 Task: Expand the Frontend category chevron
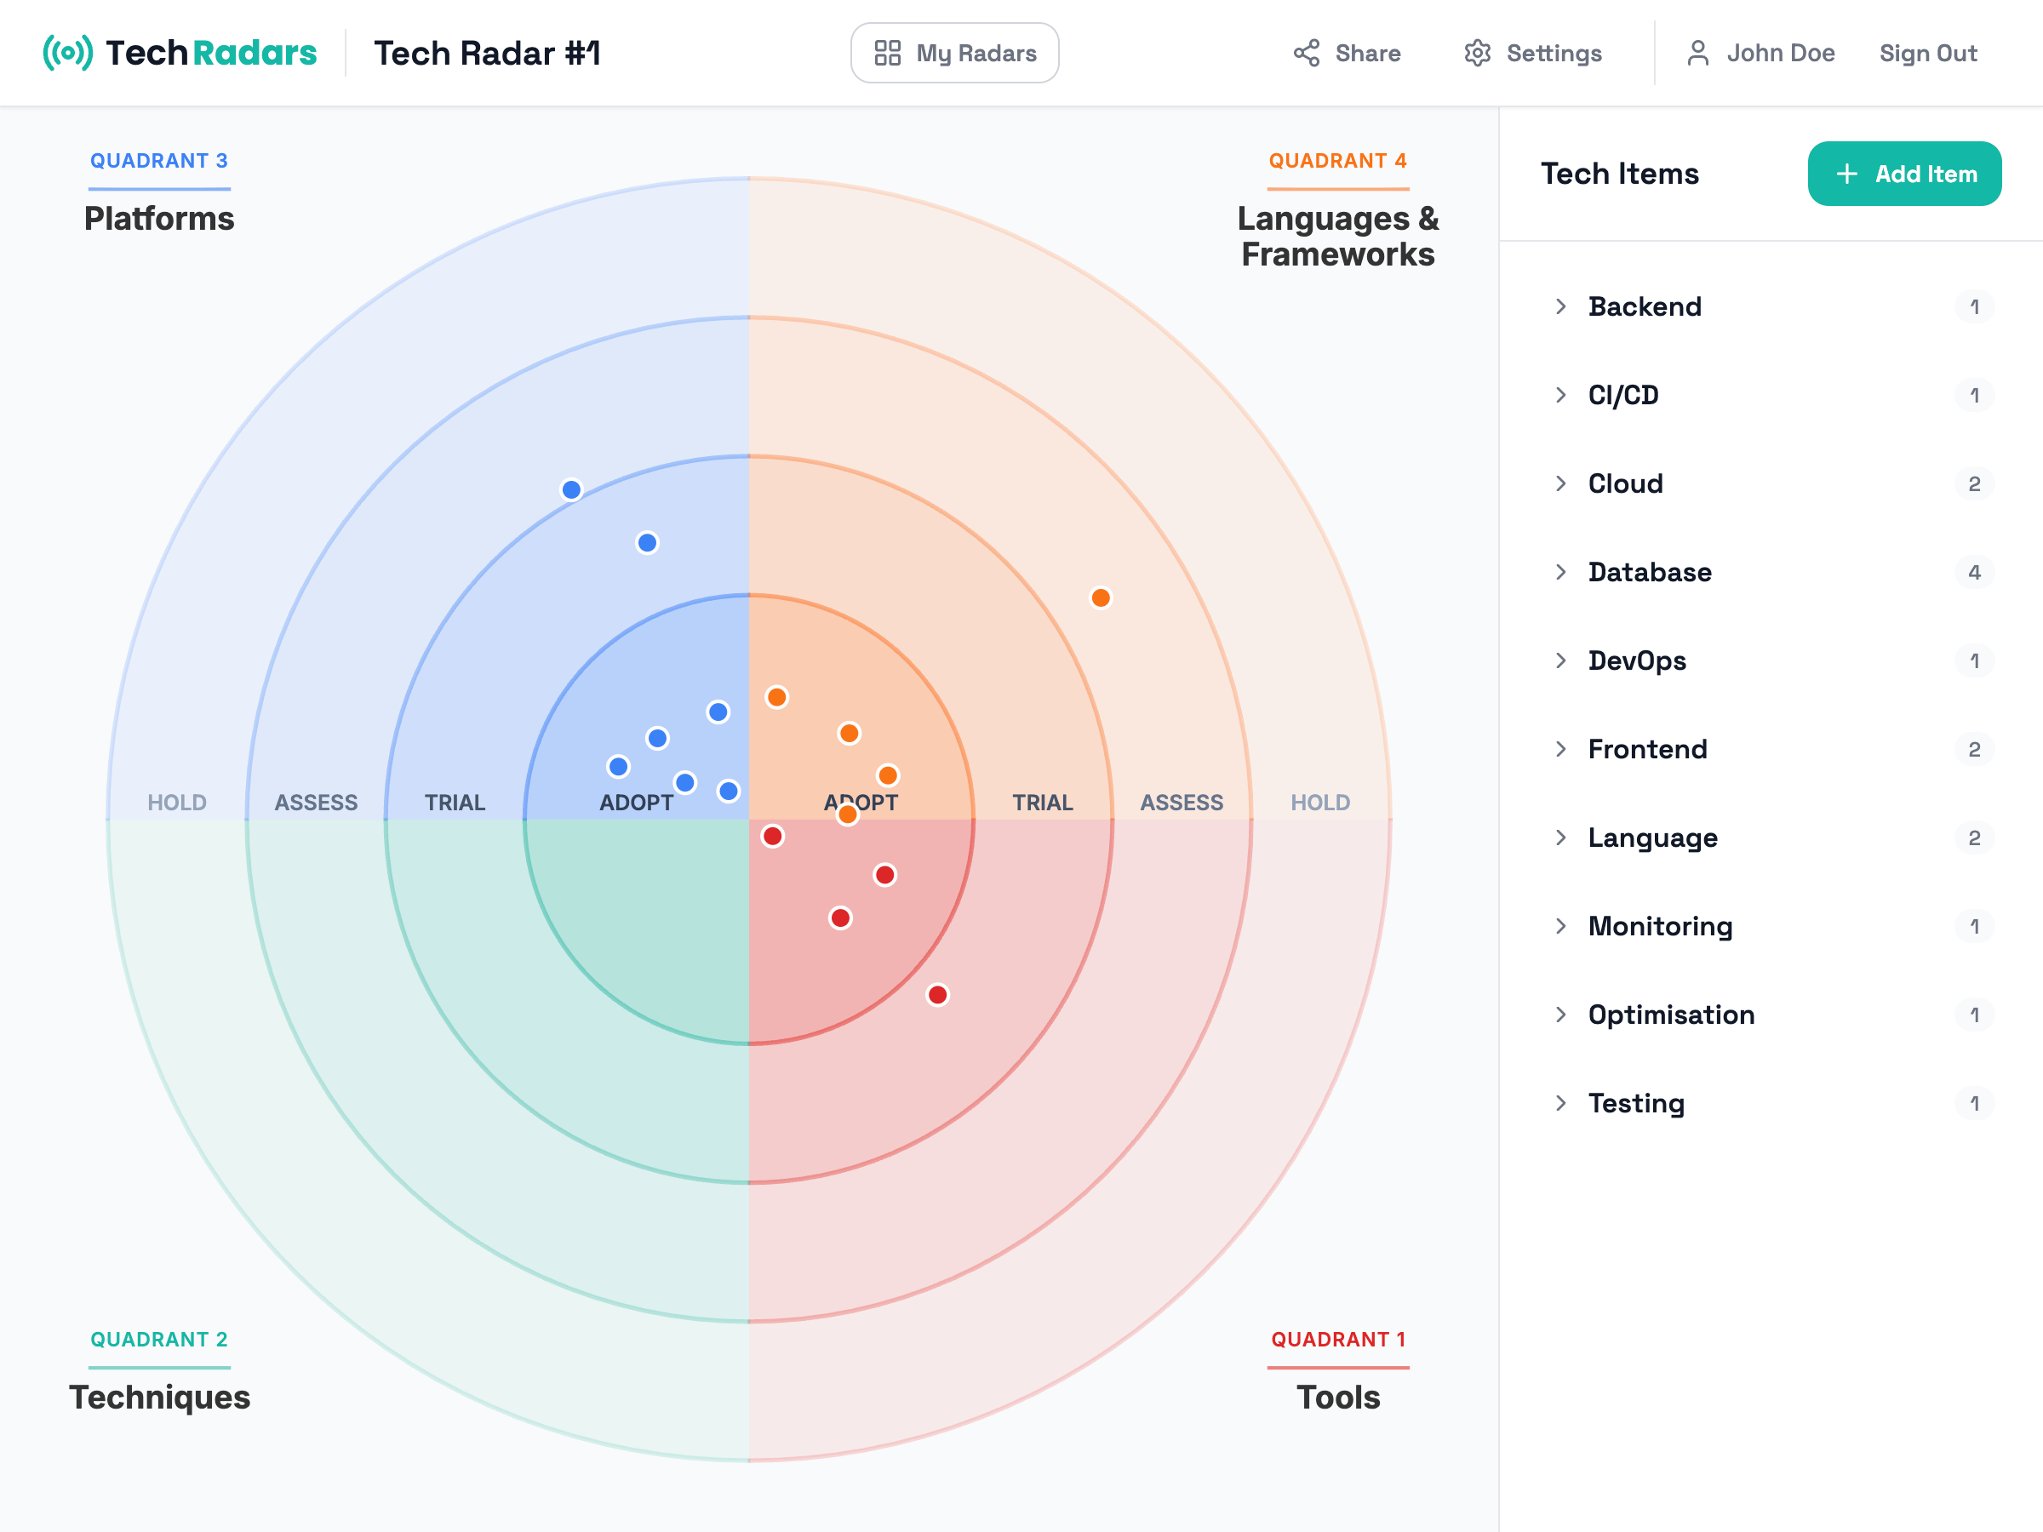pos(1561,749)
